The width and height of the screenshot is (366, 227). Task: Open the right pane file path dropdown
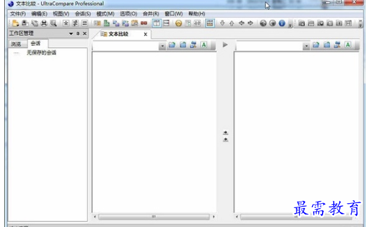pos(306,46)
